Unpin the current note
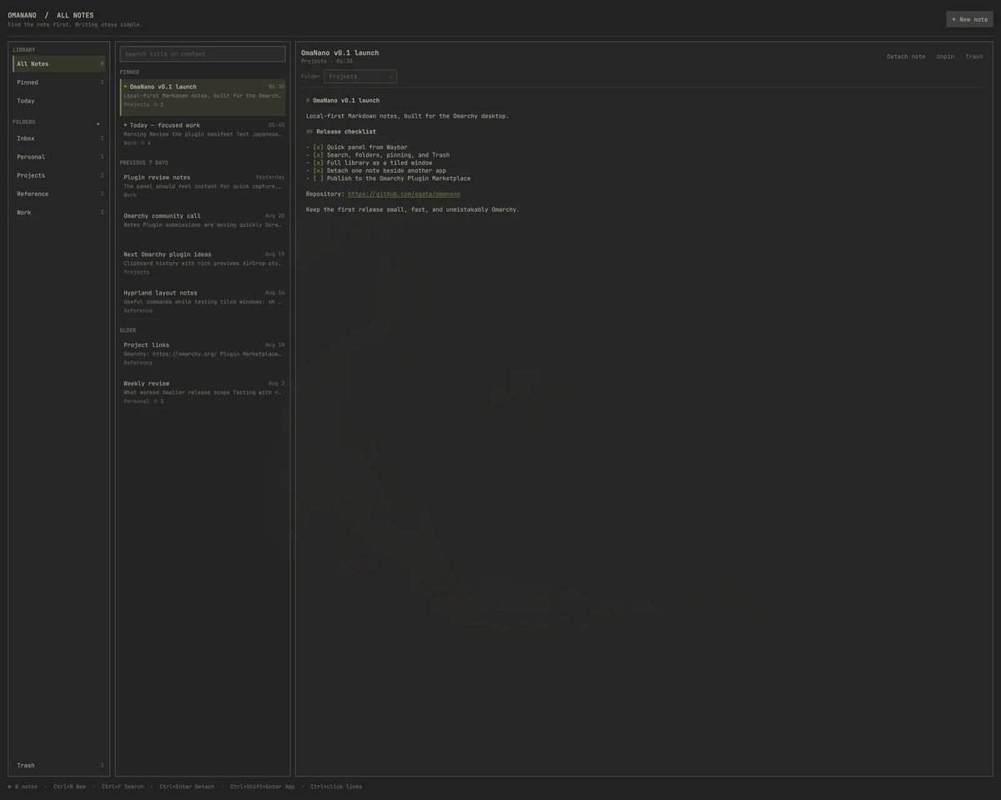The width and height of the screenshot is (1001, 800). click(x=945, y=57)
